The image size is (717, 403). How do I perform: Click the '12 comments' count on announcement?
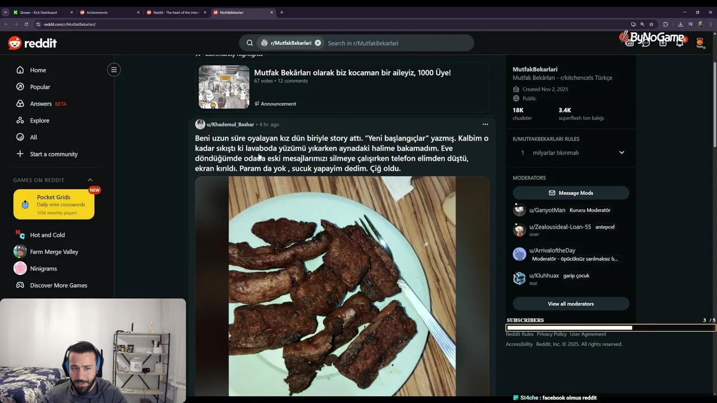click(293, 81)
